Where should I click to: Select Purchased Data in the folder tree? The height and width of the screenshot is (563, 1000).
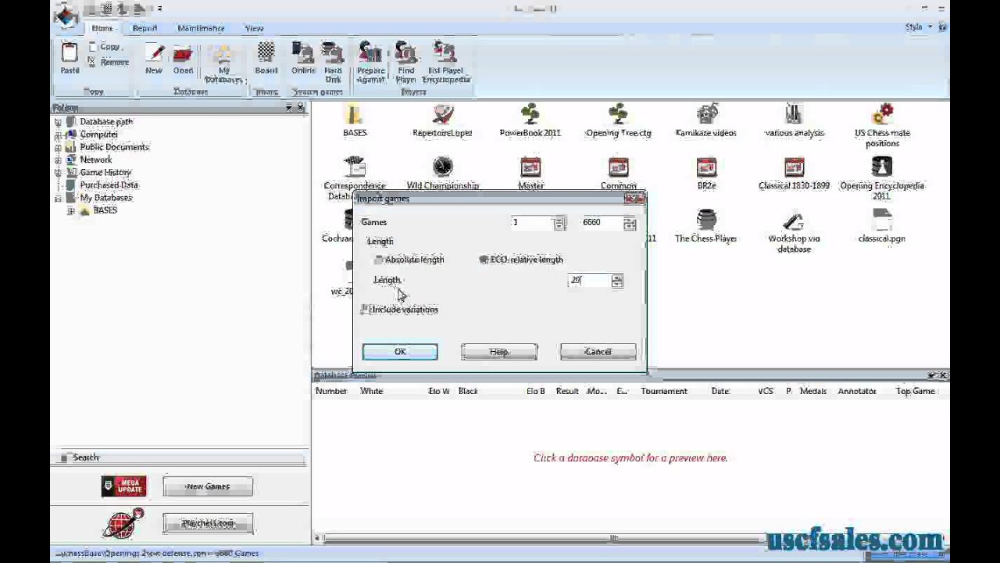109,185
